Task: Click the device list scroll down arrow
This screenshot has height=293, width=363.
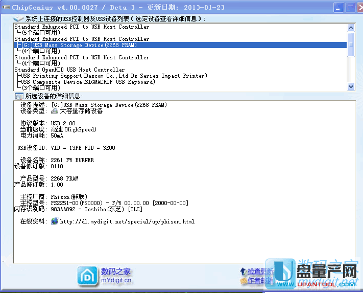Action: (x=351, y=87)
